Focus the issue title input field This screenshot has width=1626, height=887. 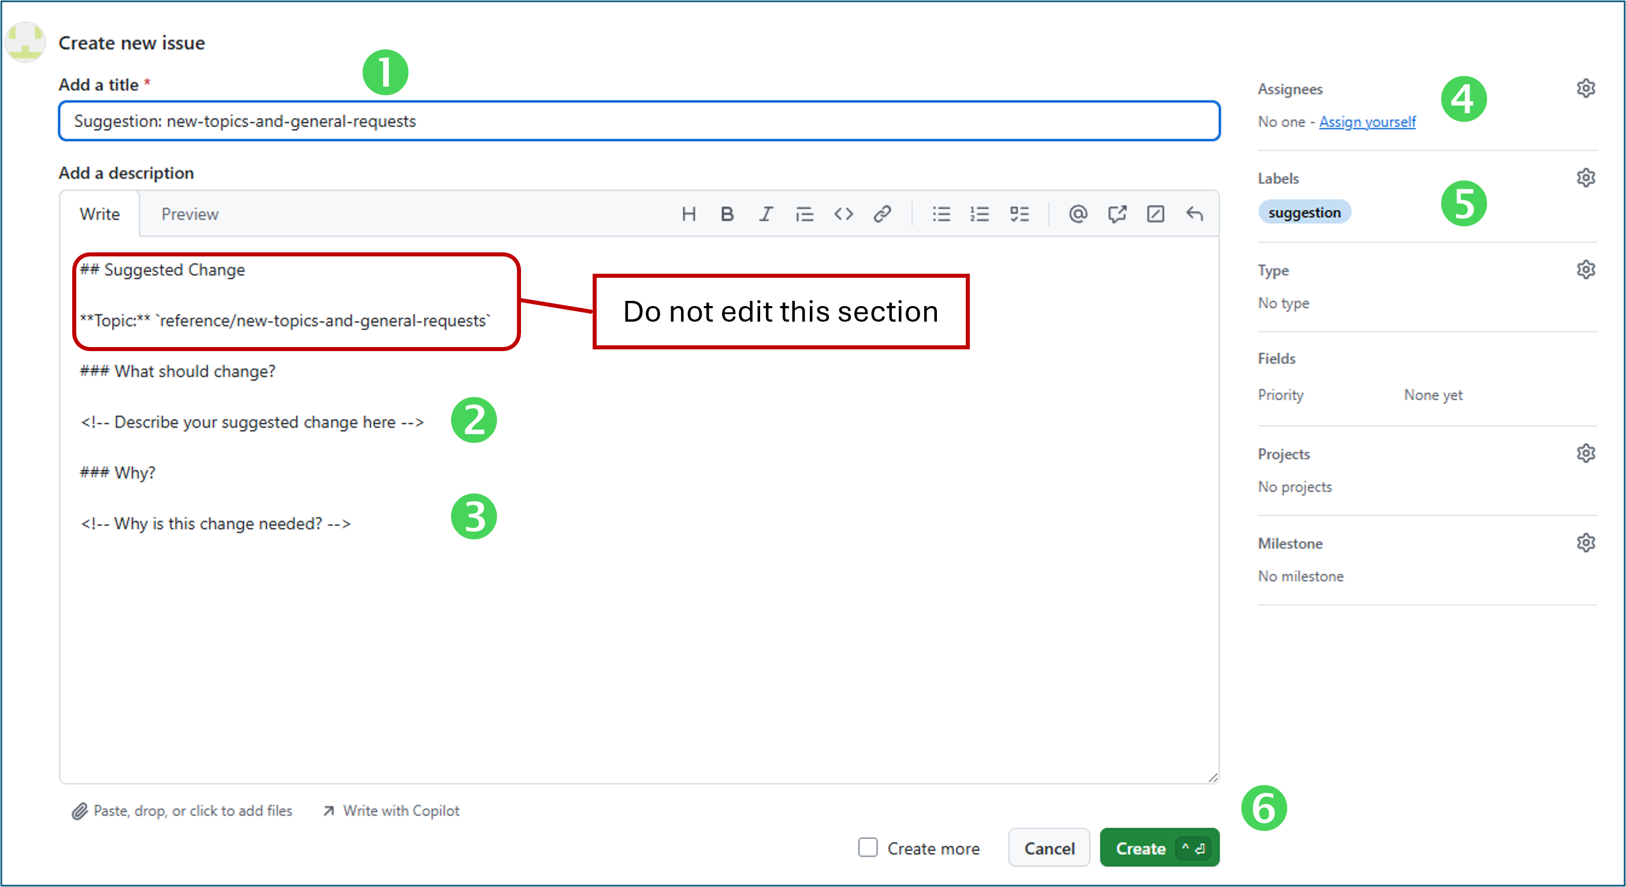639,121
